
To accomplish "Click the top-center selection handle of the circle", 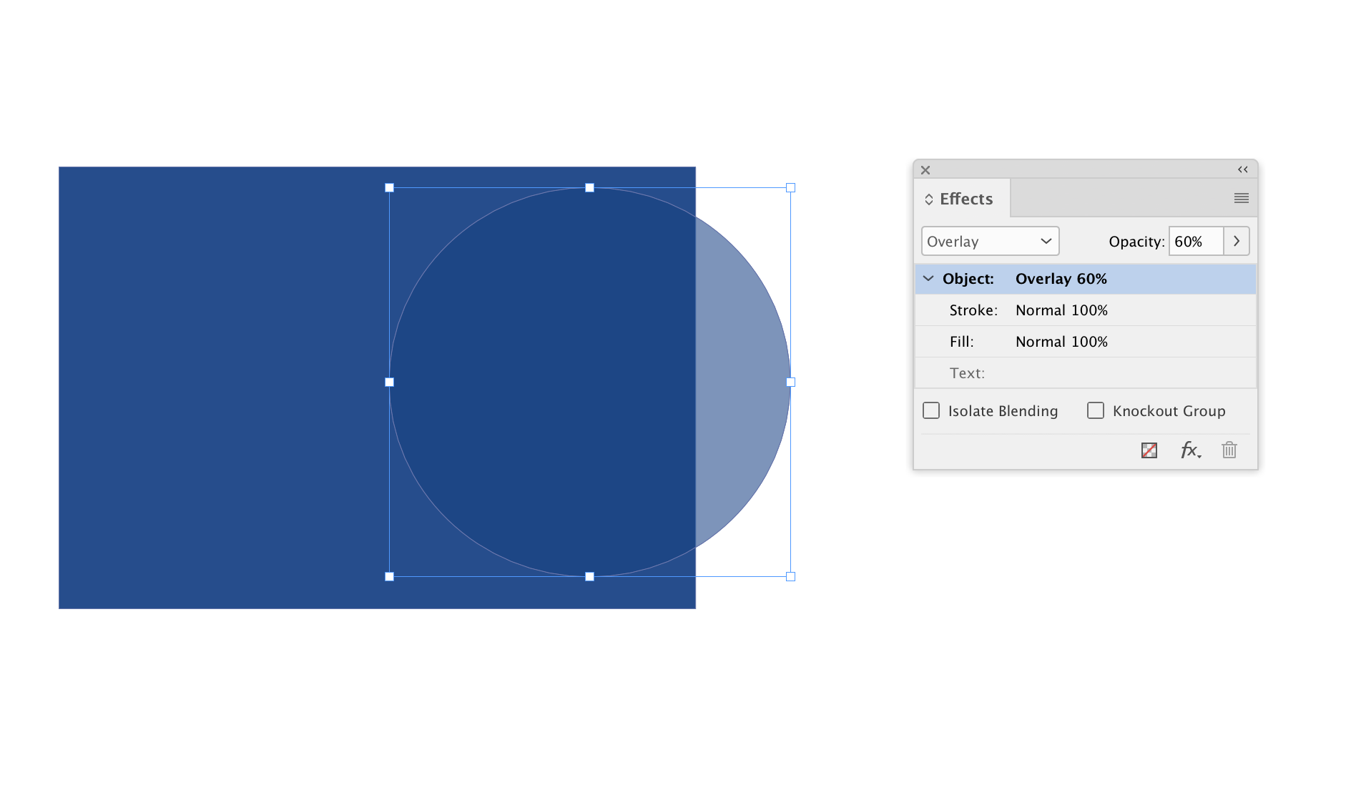I will (589, 187).
